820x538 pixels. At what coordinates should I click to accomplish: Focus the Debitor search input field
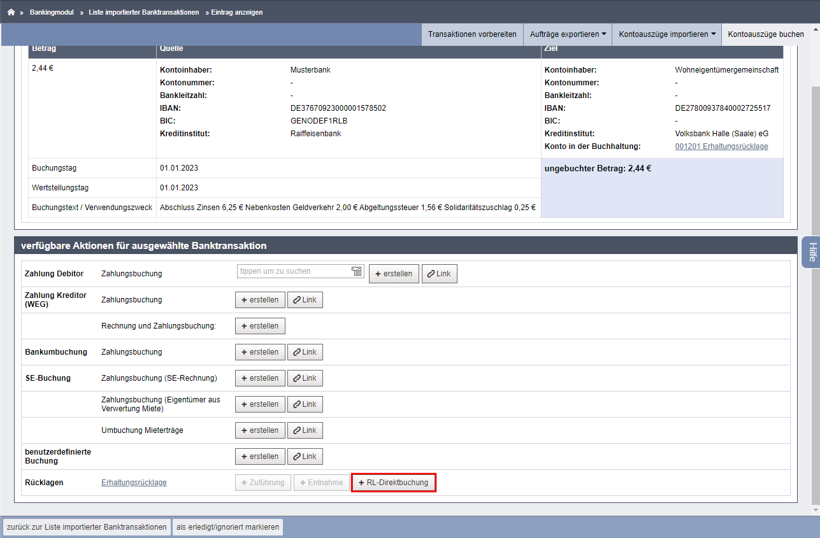point(294,271)
